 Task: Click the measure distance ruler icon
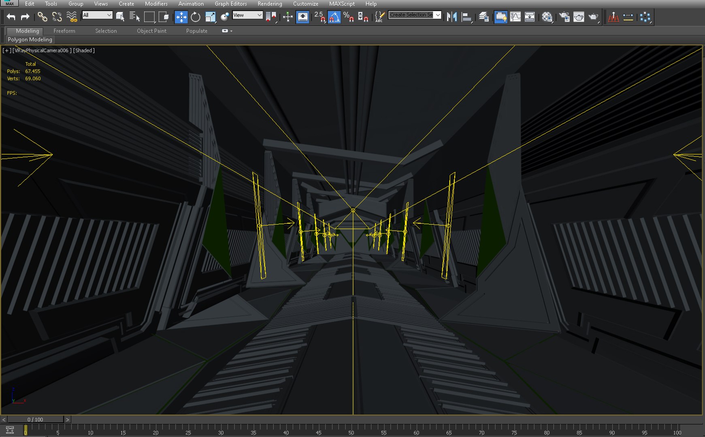pyautogui.click(x=628, y=17)
